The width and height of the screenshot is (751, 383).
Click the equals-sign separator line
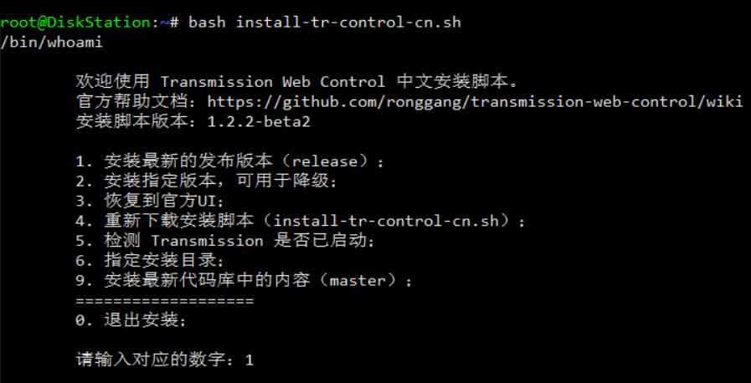point(164,300)
